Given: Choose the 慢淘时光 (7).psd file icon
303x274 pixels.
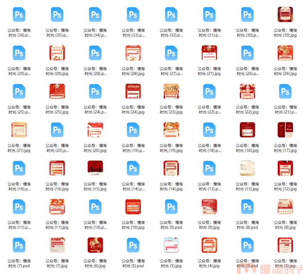Looking at the screenshot, I should tap(19, 245).
